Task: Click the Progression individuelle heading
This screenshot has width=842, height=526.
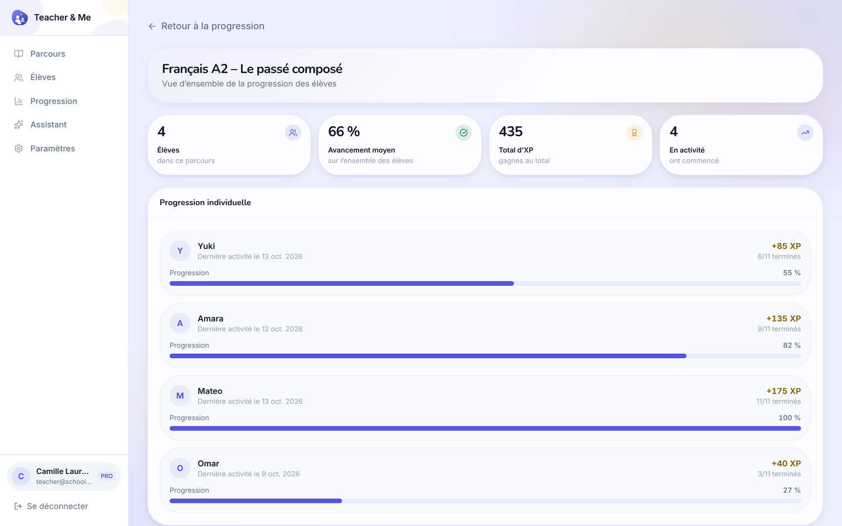Action: tap(205, 203)
